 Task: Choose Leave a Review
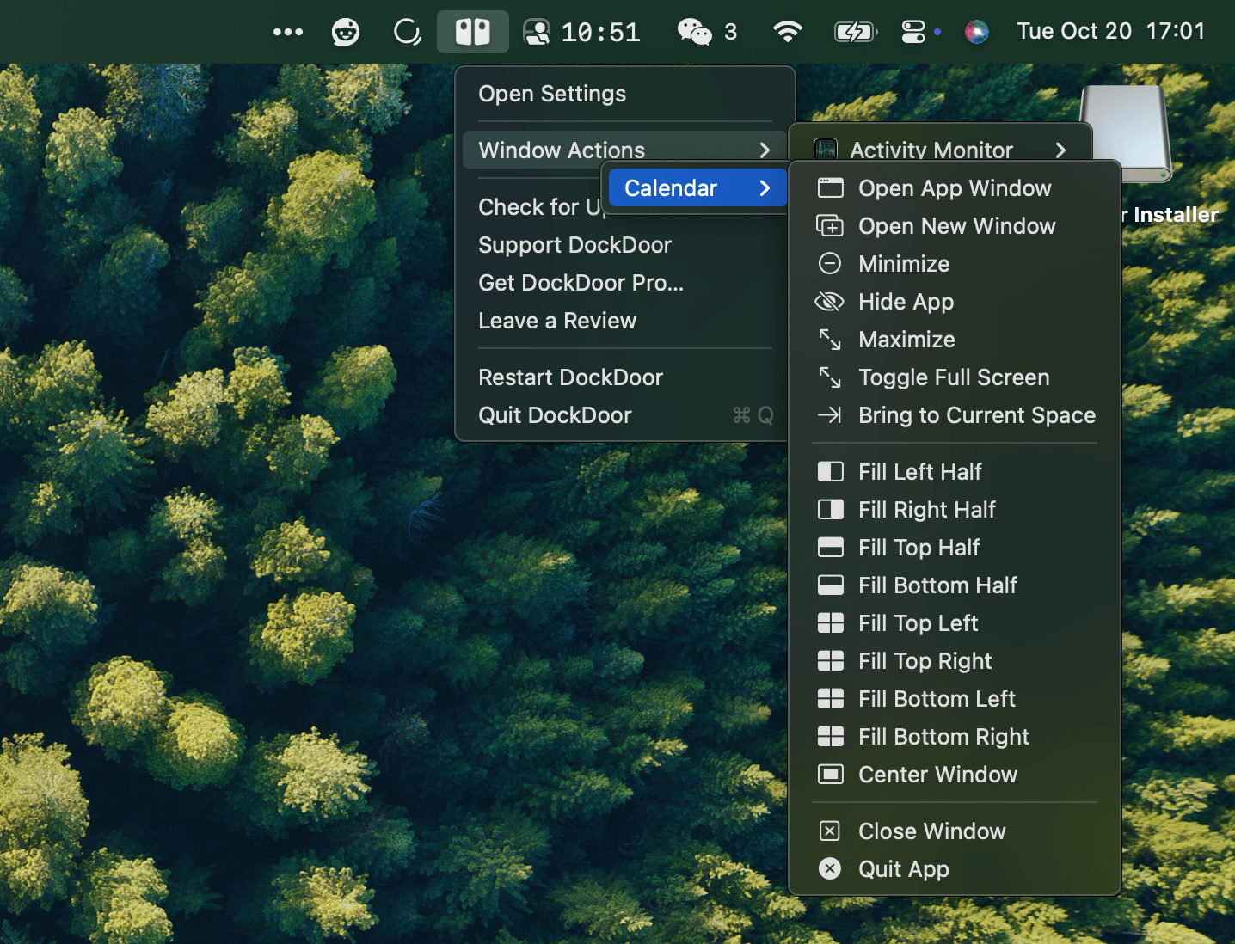click(x=625, y=321)
